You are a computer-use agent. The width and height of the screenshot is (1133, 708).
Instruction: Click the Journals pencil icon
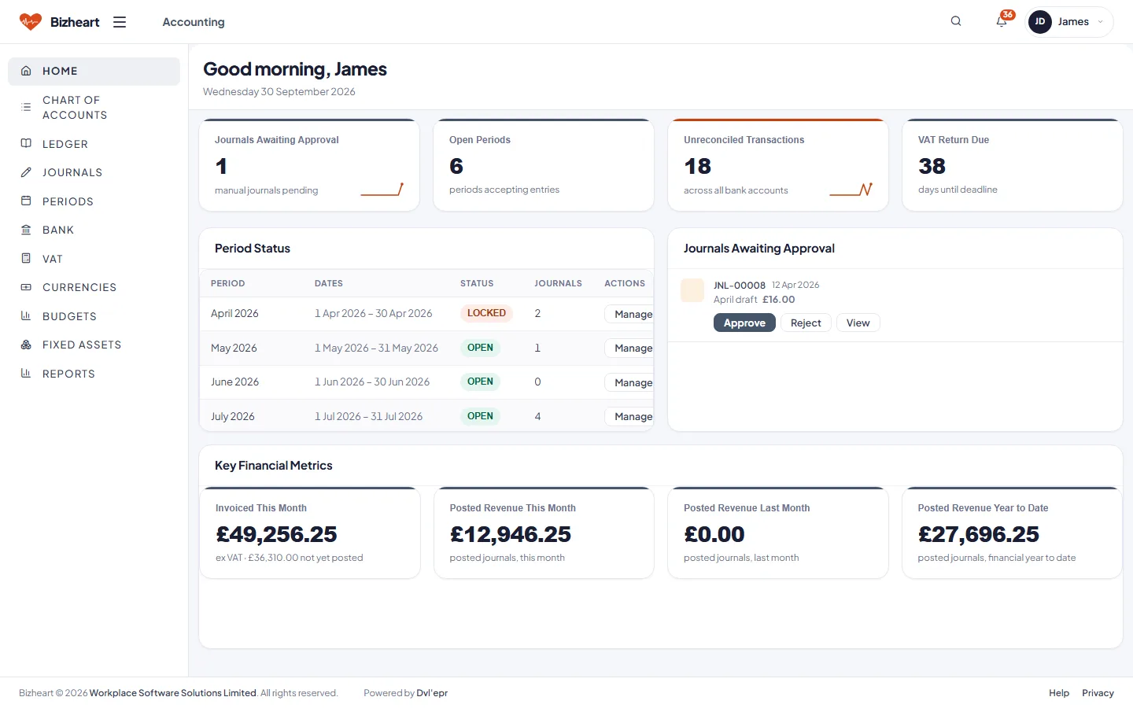pos(26,172)
